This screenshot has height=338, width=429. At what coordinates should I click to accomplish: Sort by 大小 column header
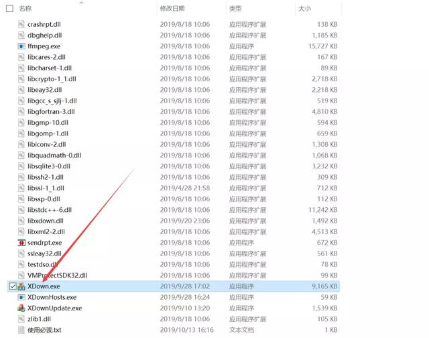pyautogui.click(x=304, y=9)
